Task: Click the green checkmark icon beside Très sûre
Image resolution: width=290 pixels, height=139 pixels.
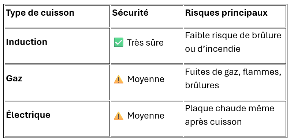Action: (118, 42)
